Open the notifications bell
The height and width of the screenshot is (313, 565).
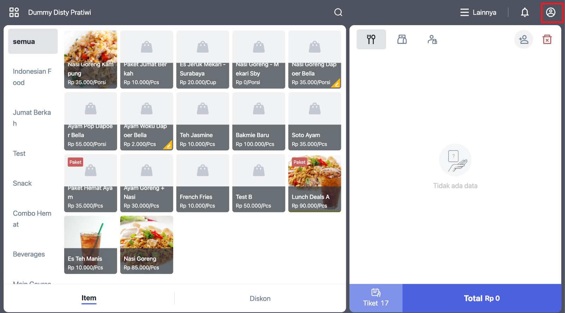point(525,12)
